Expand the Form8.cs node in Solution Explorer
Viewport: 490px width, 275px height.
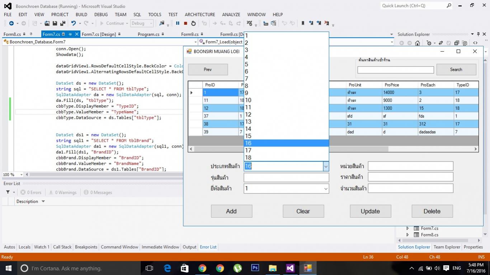(407, 235)
